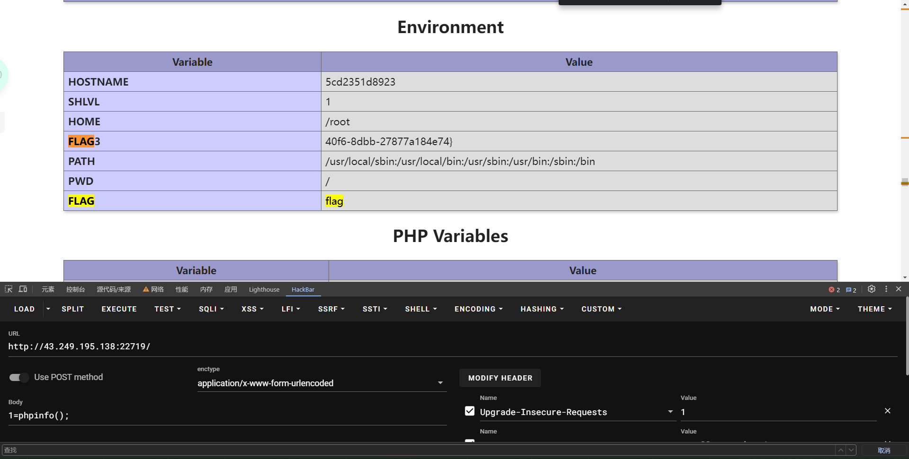Screen dimensions: 909x459
Task: Click the page vertical scrollbar down arrow
Action: (905, 277)
